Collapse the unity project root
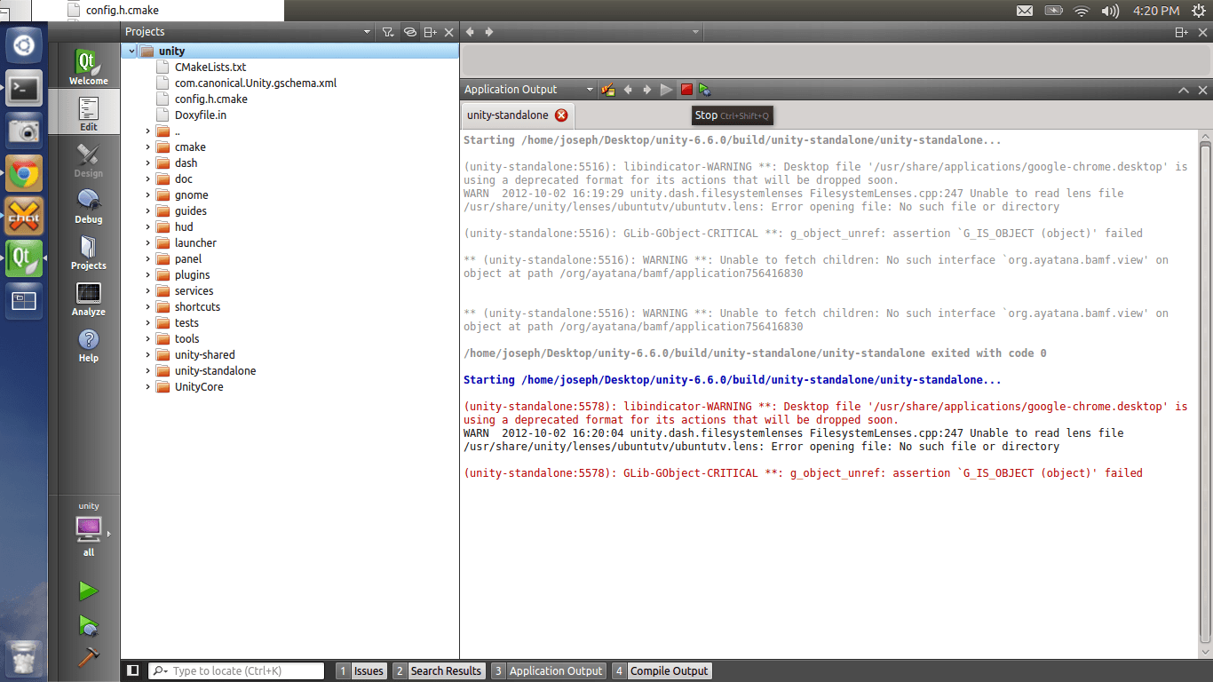The image size is (1213, 682). (x=131, y=52)
